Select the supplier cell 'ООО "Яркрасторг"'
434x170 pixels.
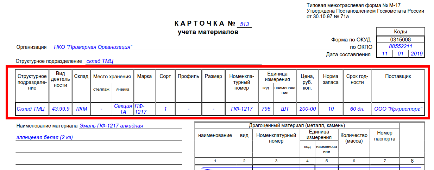point(398,109)
